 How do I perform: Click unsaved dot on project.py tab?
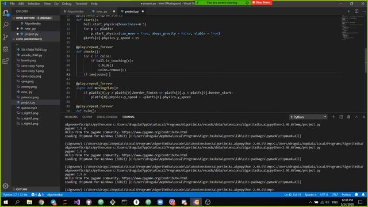click(143, 11)
